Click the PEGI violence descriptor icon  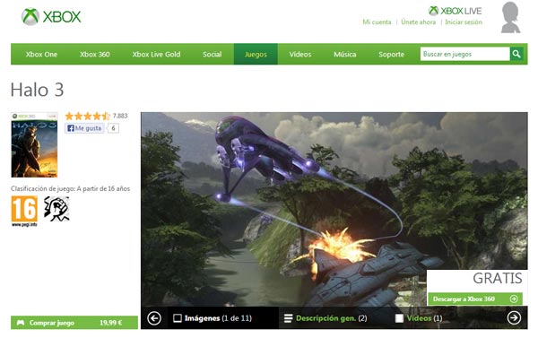pos(56,209)
